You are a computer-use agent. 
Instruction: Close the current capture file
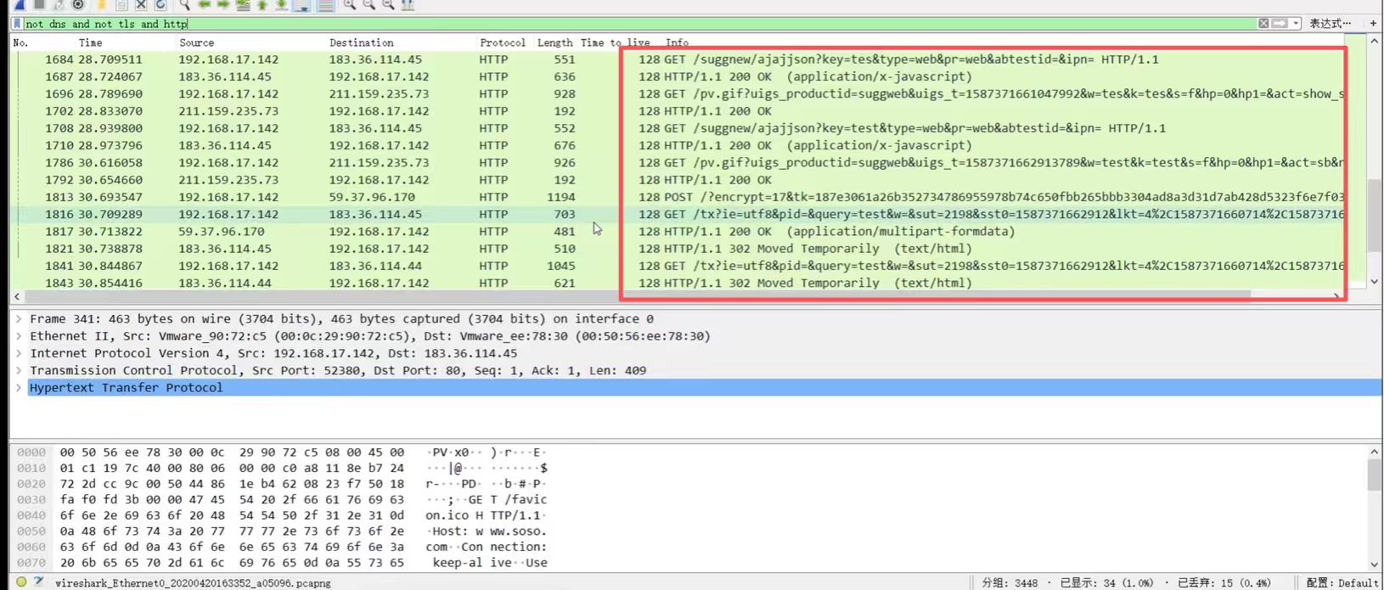(x=141, y=4)
